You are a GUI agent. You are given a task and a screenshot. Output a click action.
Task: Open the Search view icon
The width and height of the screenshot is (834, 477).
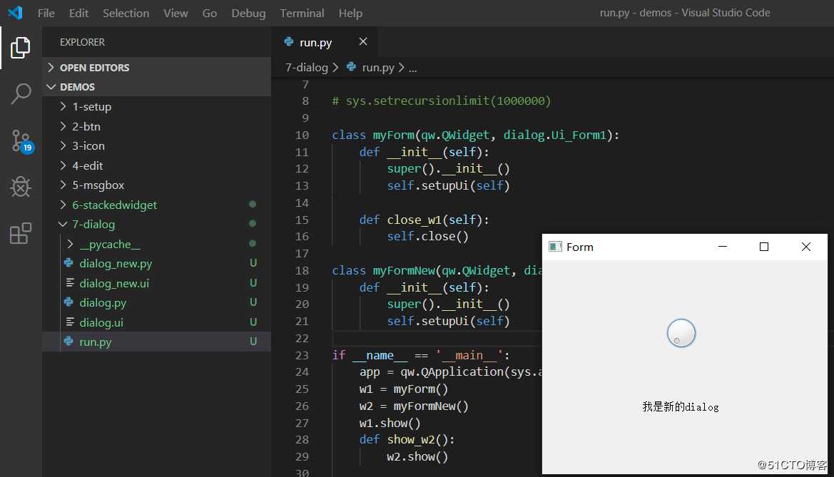click(21, 93)
